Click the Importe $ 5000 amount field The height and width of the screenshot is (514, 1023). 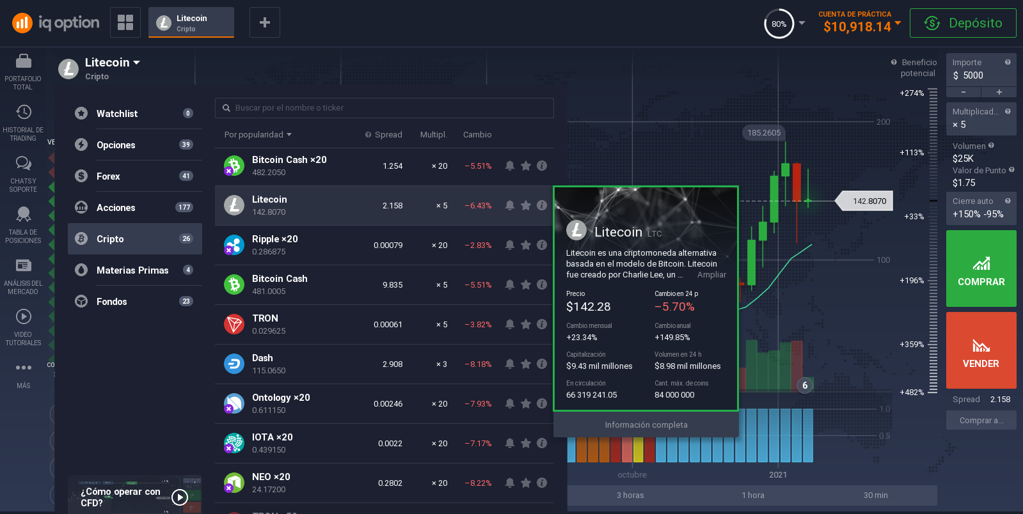[981, 70]
